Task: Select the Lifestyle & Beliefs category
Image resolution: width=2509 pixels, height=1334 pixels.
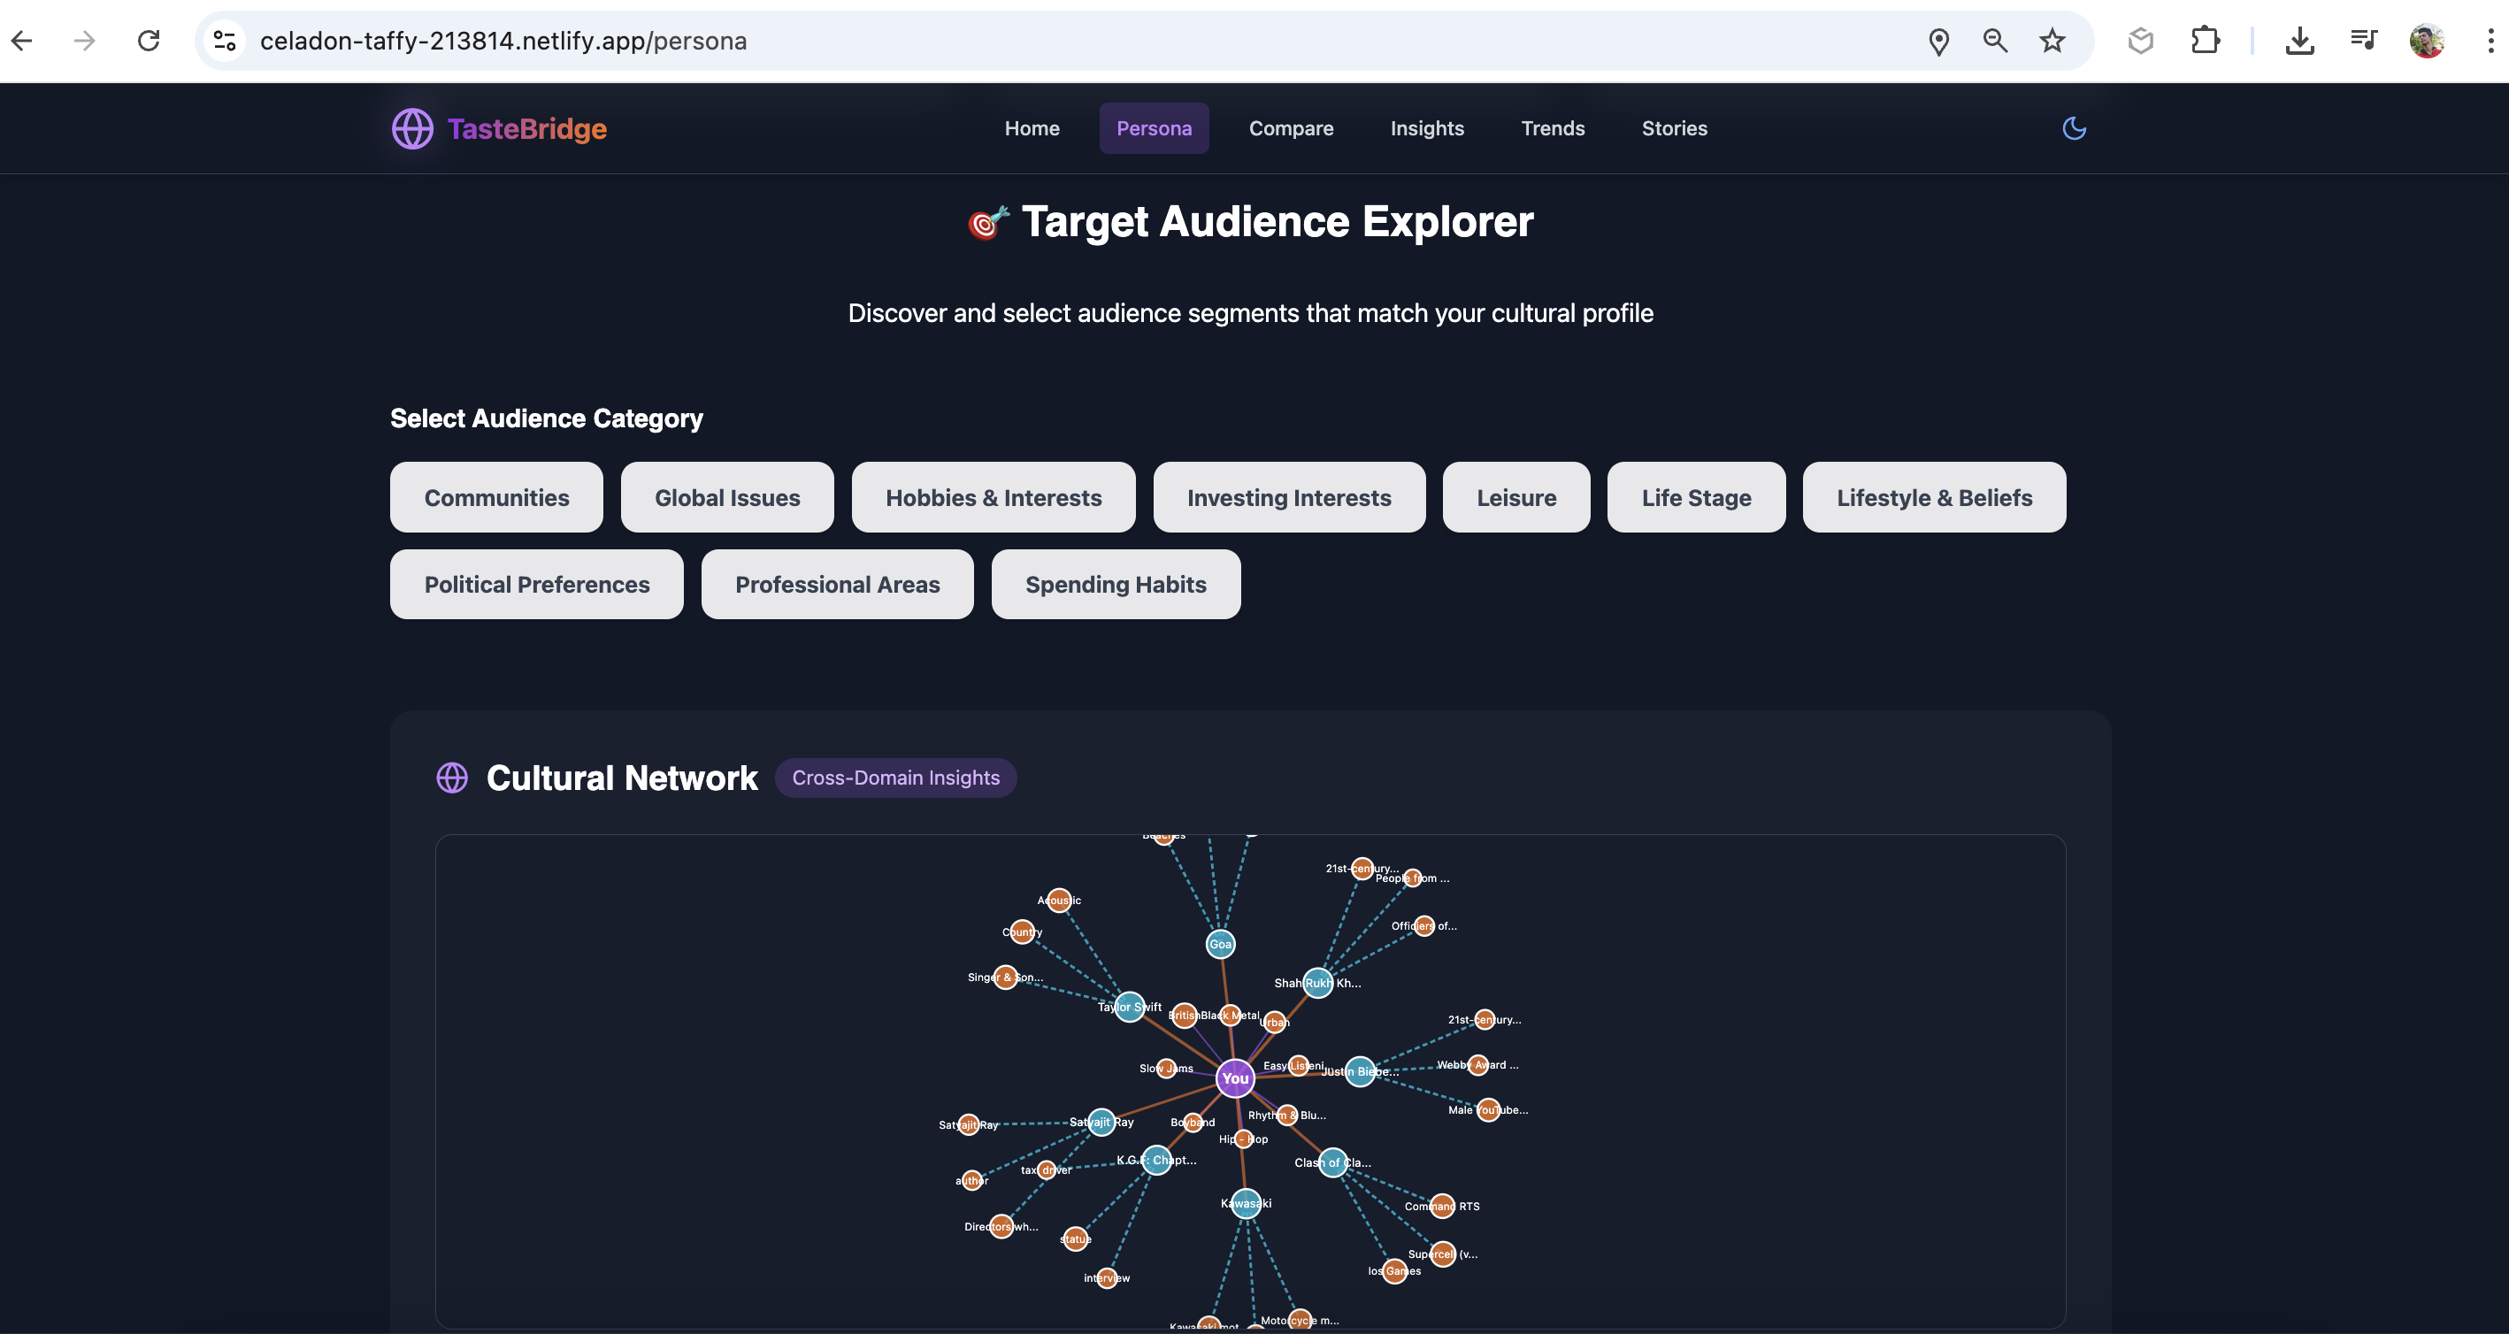Action: click(x=1933, y=497)
